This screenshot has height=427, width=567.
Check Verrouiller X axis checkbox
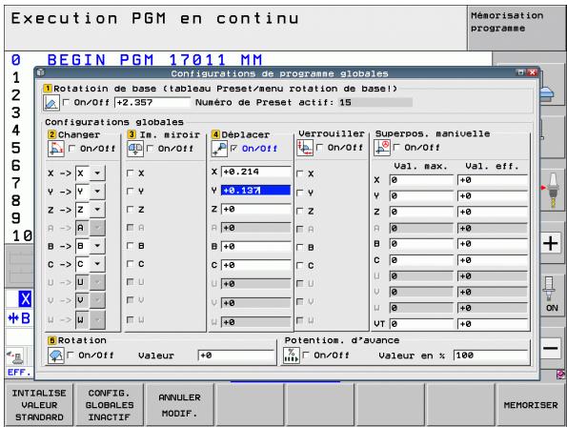pos(300,173)
